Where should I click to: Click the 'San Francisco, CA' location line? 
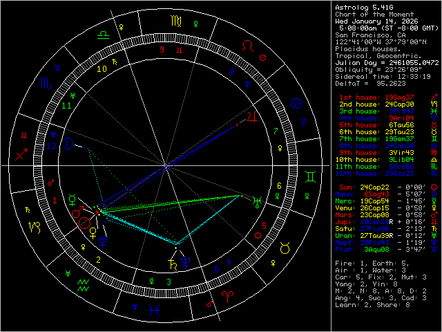point(370,35)
